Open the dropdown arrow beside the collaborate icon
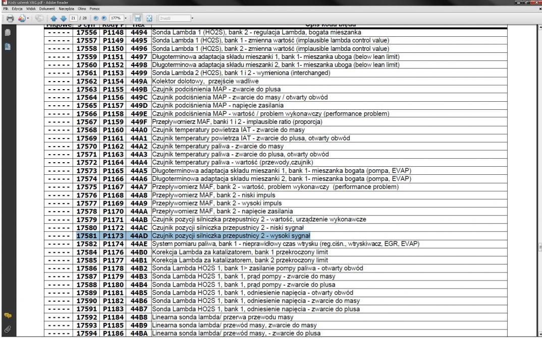The height and width of the screenshot is (338, 542). coord(28,18)
